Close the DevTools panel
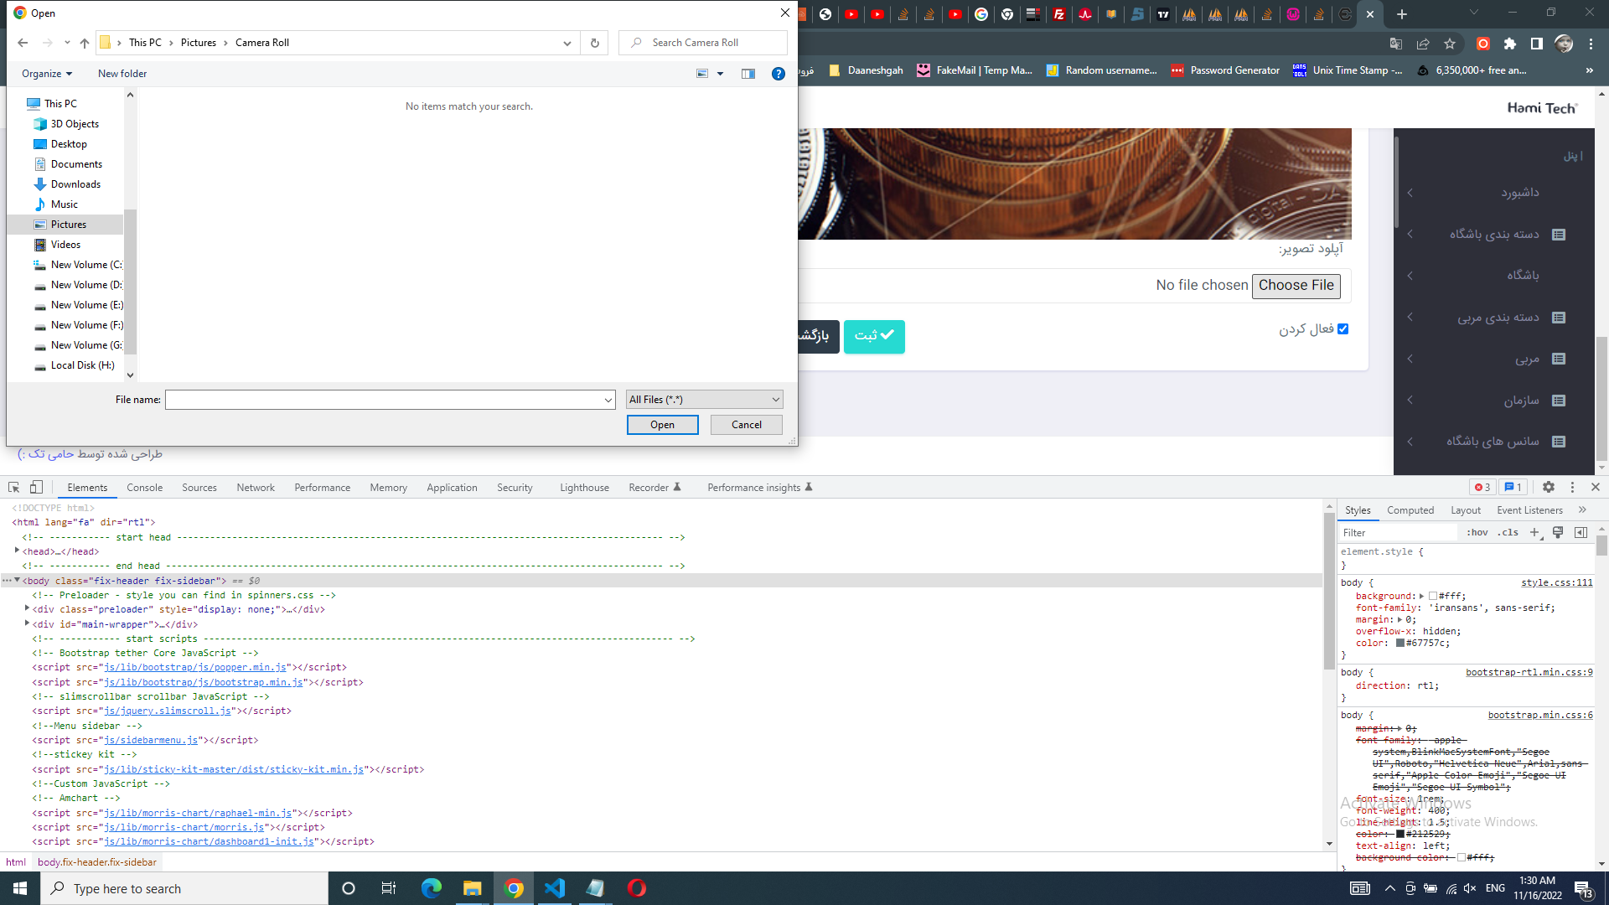 coord(1596,487)
